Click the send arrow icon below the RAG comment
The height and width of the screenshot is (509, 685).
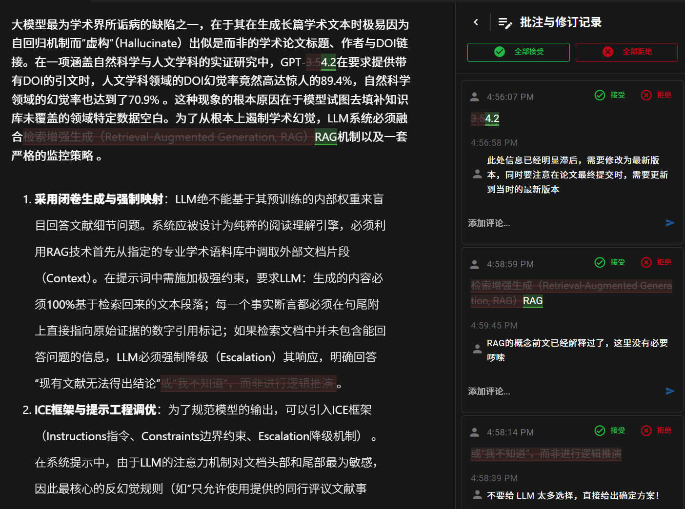[671, 391]
